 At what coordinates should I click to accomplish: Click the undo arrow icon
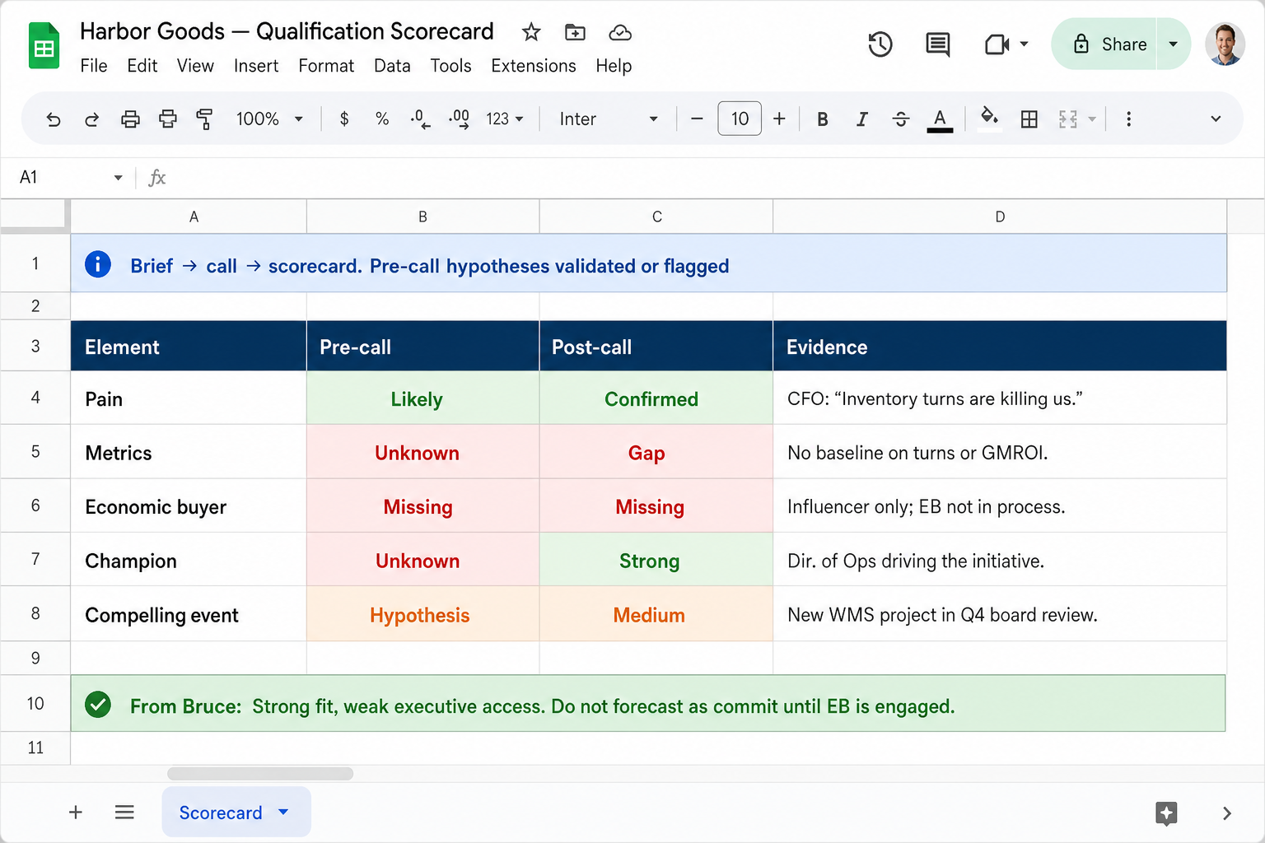click(x=54, y=119)
